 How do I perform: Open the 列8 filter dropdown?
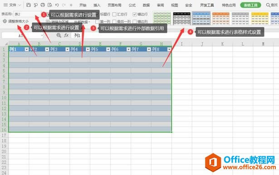tap(169, 49)
